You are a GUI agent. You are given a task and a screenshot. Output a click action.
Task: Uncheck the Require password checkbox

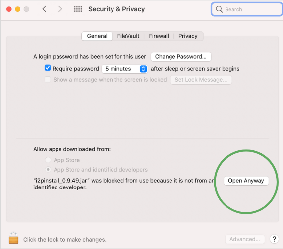pos(48,68)
